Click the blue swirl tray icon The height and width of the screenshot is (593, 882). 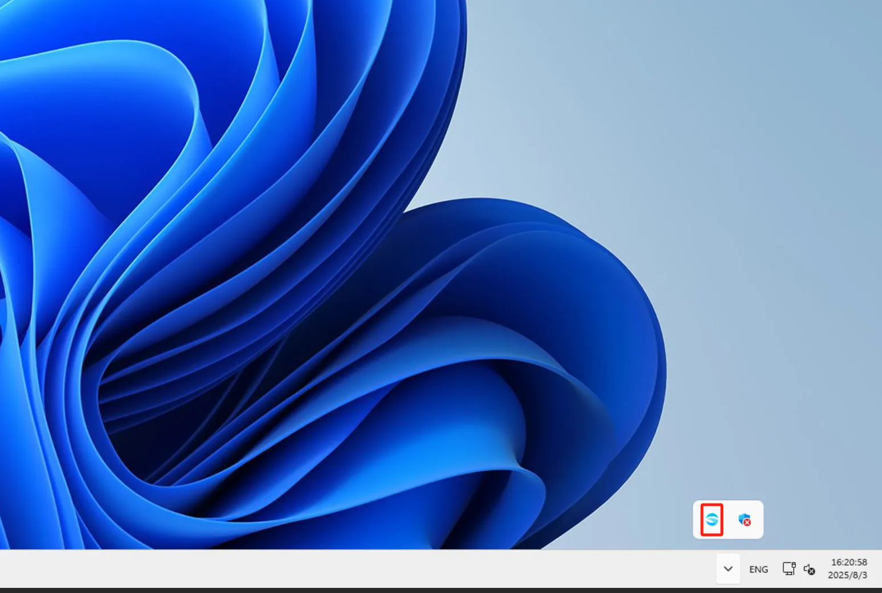click(712, 520)
